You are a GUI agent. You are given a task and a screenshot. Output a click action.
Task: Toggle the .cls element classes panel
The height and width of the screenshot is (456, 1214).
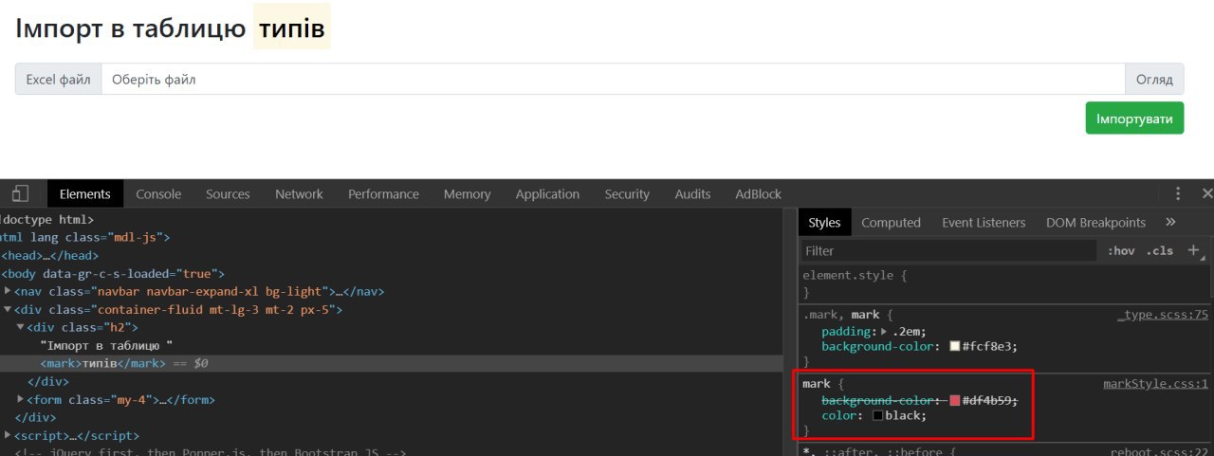tap(1159, 250)
